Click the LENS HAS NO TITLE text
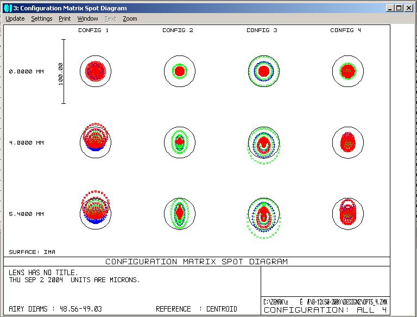 coord(43,273)
